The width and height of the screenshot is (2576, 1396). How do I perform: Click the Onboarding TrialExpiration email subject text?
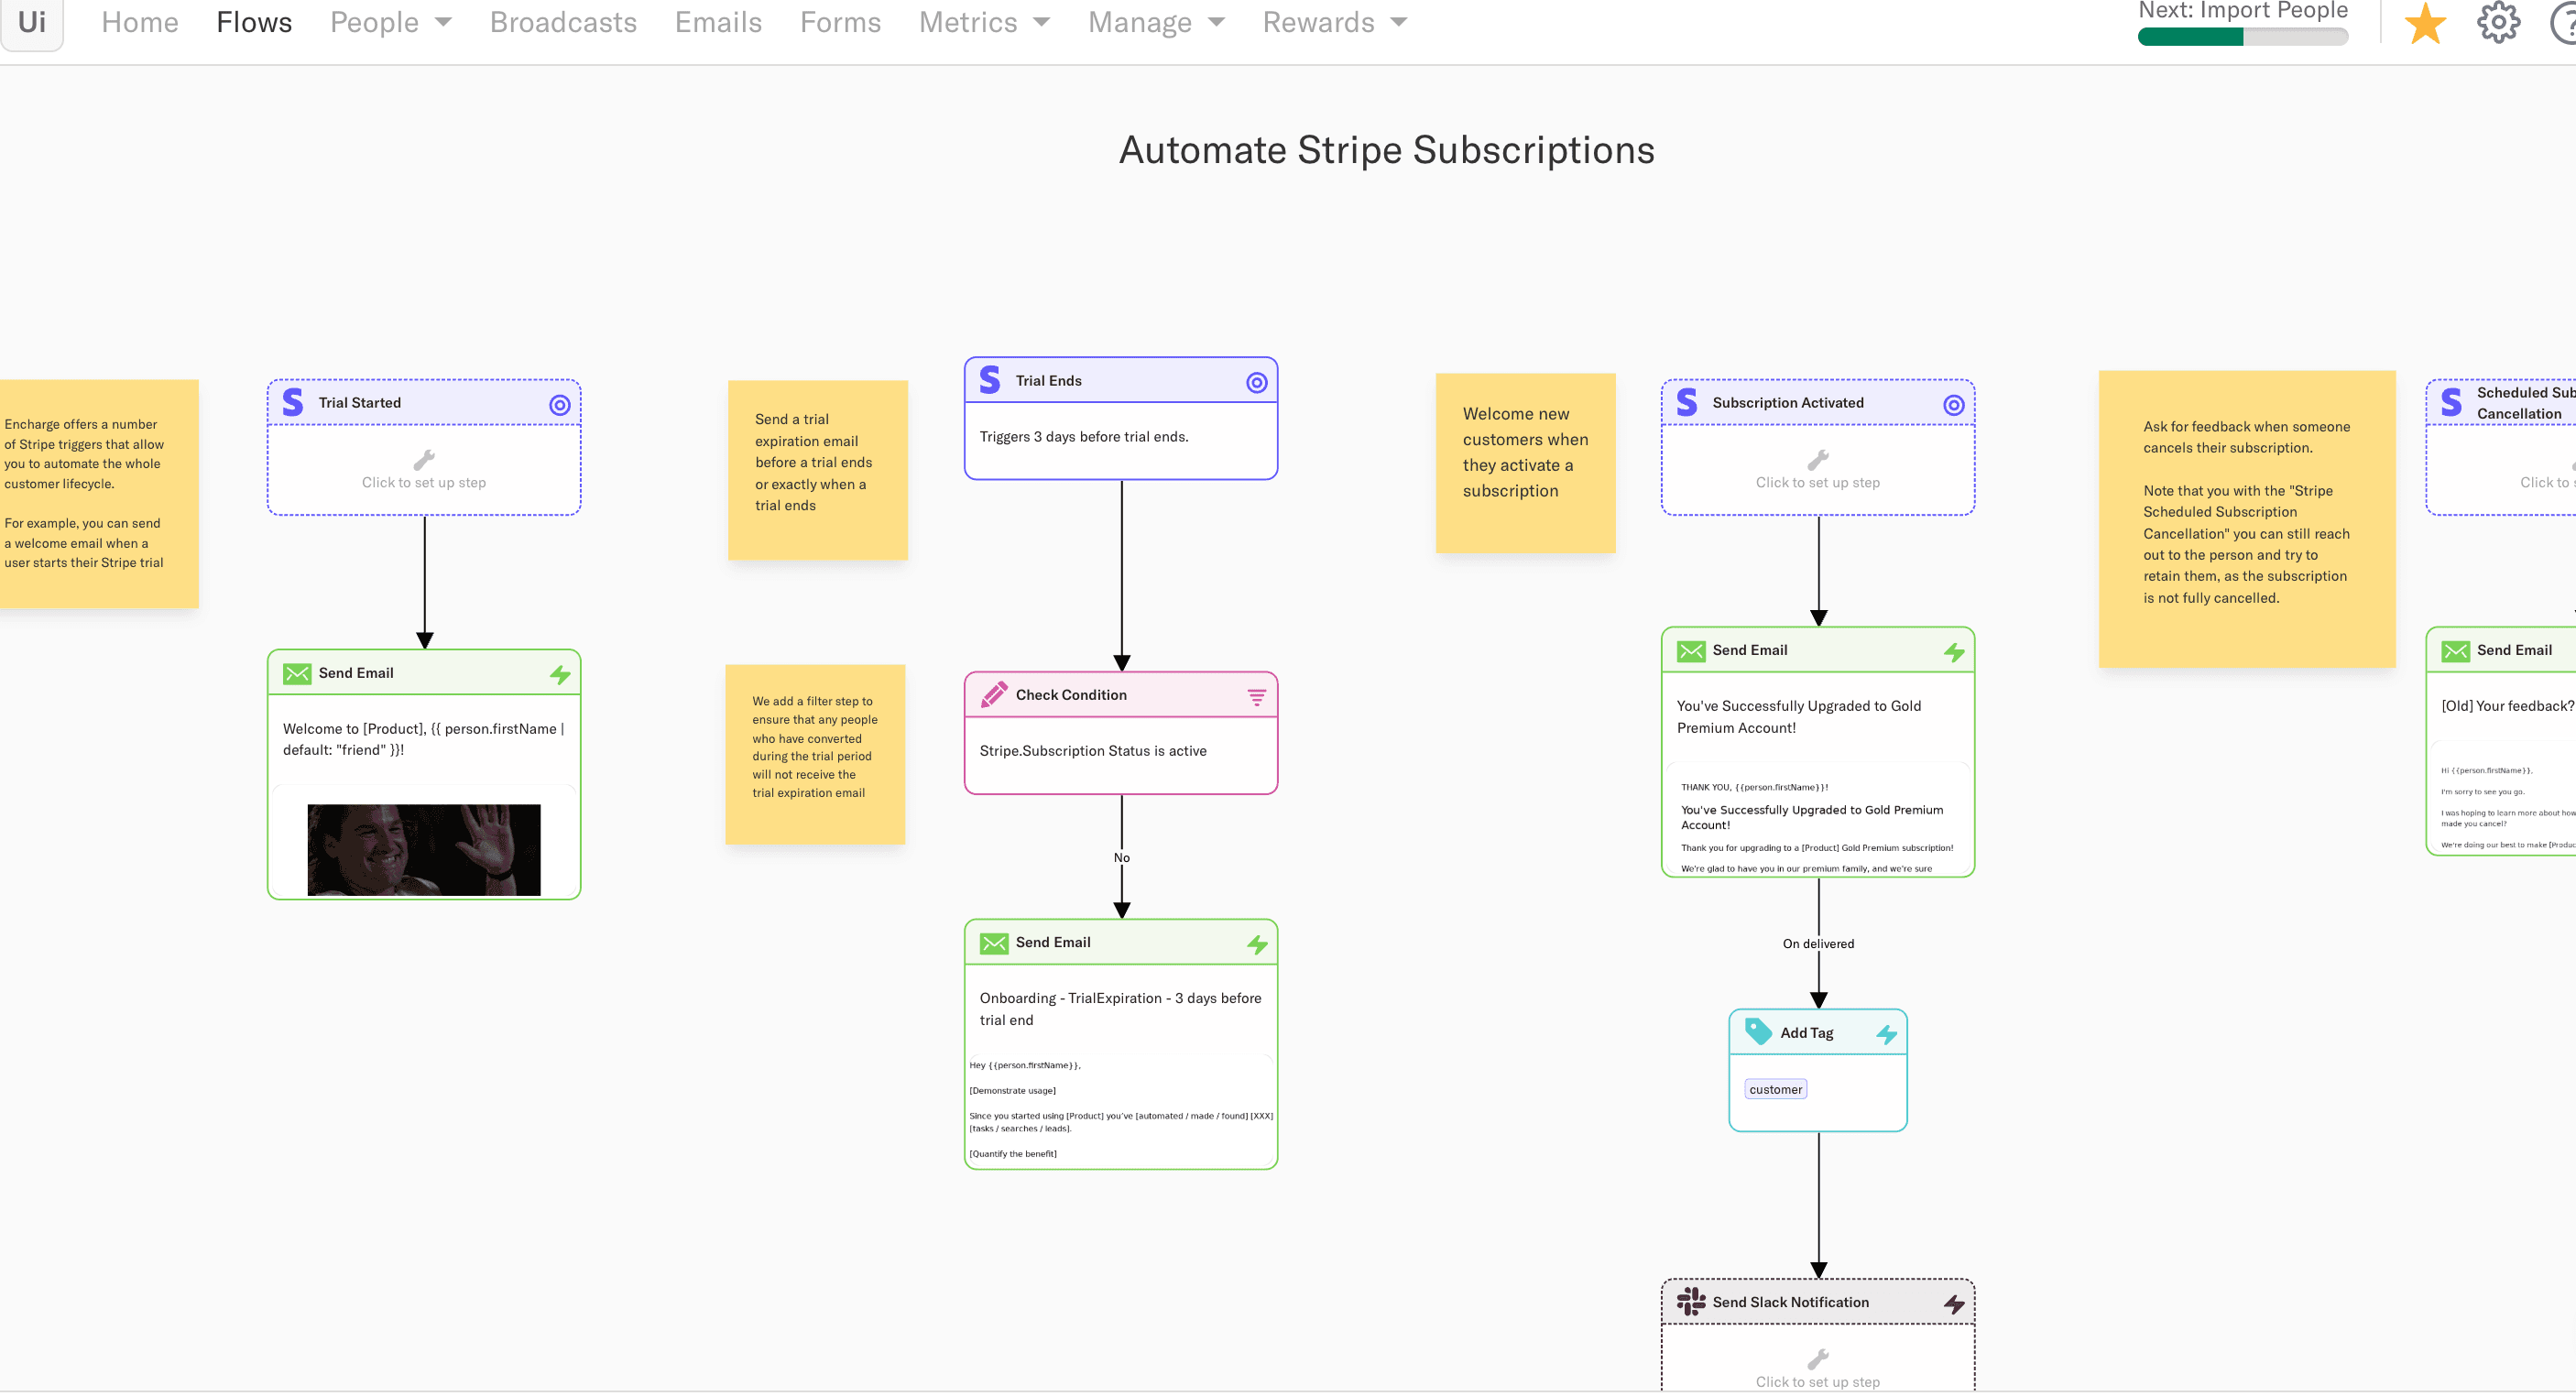1120,1008
